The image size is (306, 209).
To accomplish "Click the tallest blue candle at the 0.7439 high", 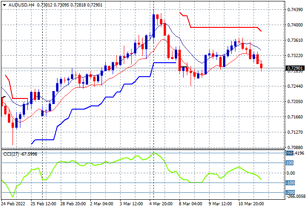I will (x=154, y=26).
